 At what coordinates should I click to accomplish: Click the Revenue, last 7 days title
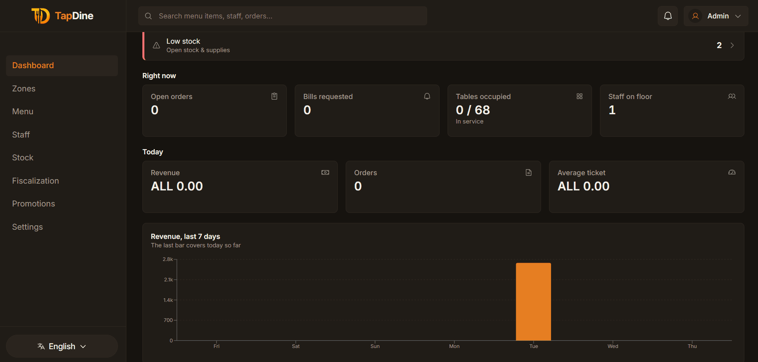(185, 237)
